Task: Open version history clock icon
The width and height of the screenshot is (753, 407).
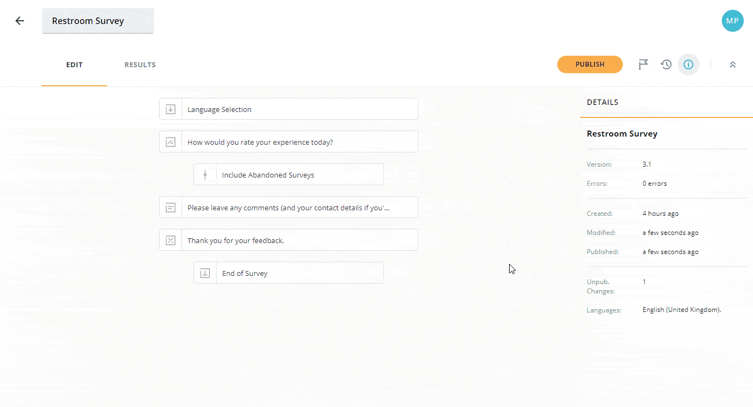Action: click(x=666, y=64)
